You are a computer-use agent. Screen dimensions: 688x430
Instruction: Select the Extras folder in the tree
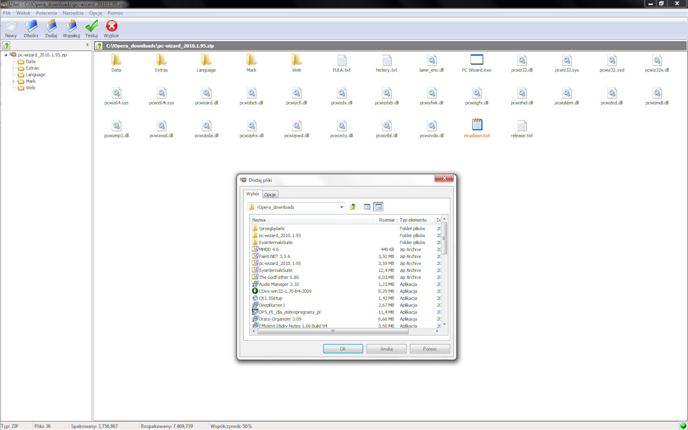point(32,68)
